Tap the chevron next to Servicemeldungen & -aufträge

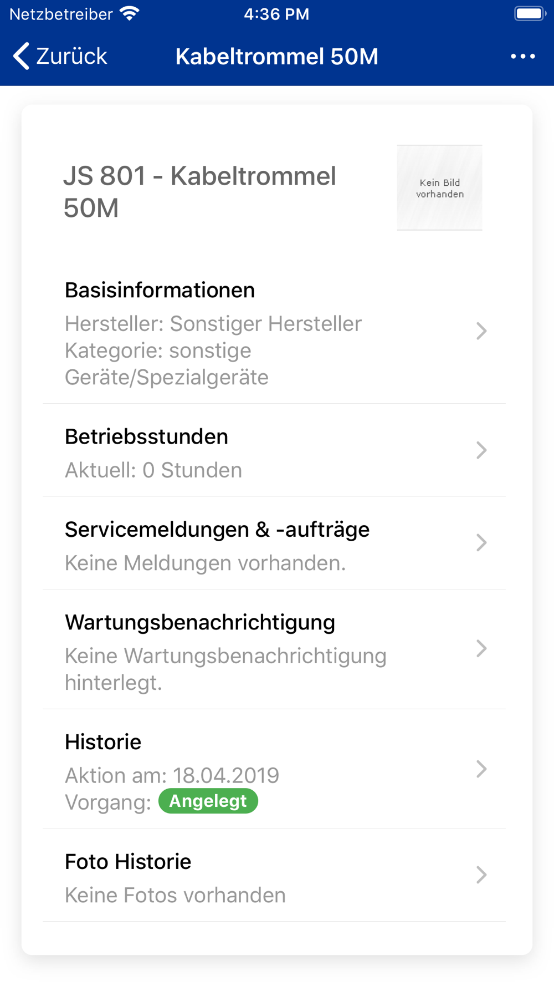[481, 542]
